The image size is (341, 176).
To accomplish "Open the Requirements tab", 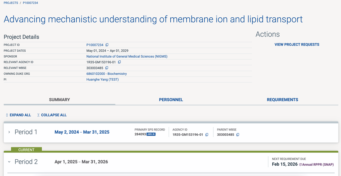I will pyautogui.click(x=282, y=100).
